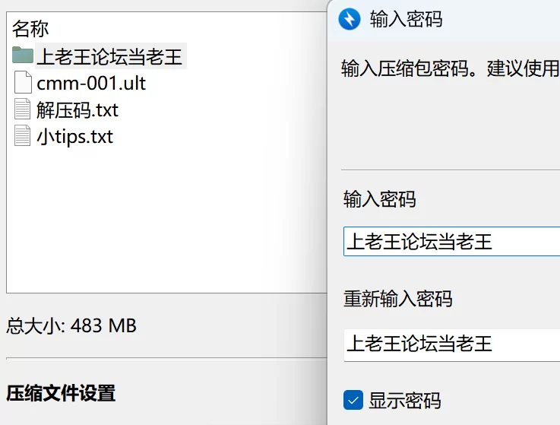Image resolution: width=560 pixels, height=425 pixels.
Task: Click the empty area of the file list
Action: click(166, 218)
